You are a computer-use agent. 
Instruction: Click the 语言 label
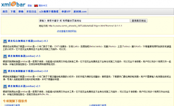(30, 6)
